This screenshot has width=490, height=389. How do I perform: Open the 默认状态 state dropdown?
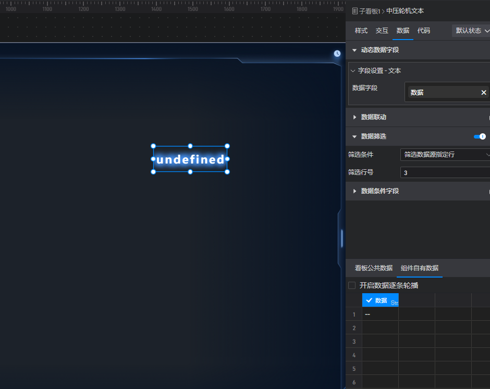tap(471, 31)
